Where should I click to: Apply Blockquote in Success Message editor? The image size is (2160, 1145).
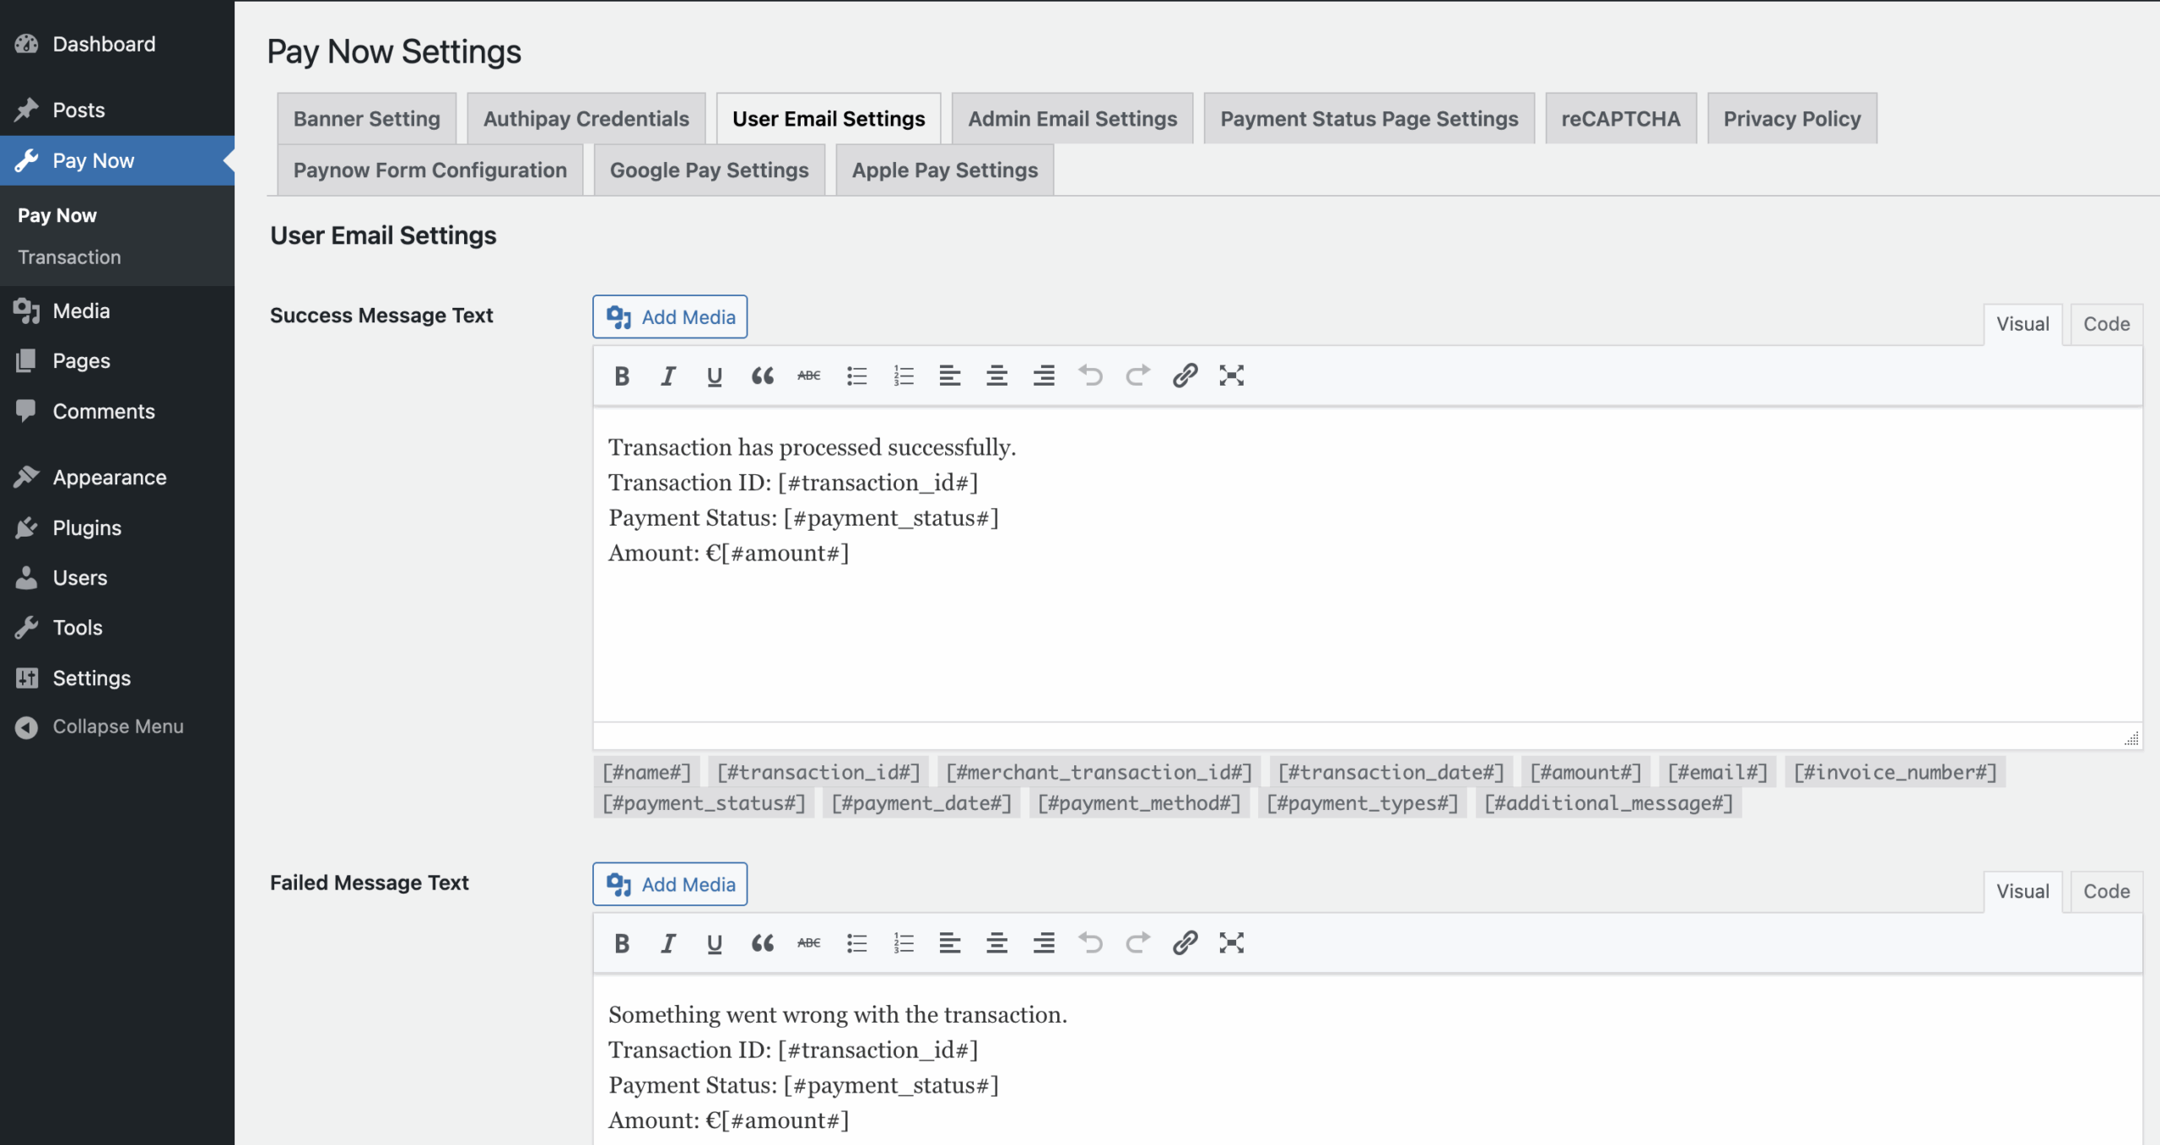[x=762, y=376]
